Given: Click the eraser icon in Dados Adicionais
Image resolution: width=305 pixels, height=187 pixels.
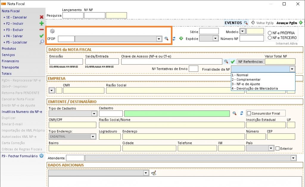Looking at the screenshot, I should 153,173.
